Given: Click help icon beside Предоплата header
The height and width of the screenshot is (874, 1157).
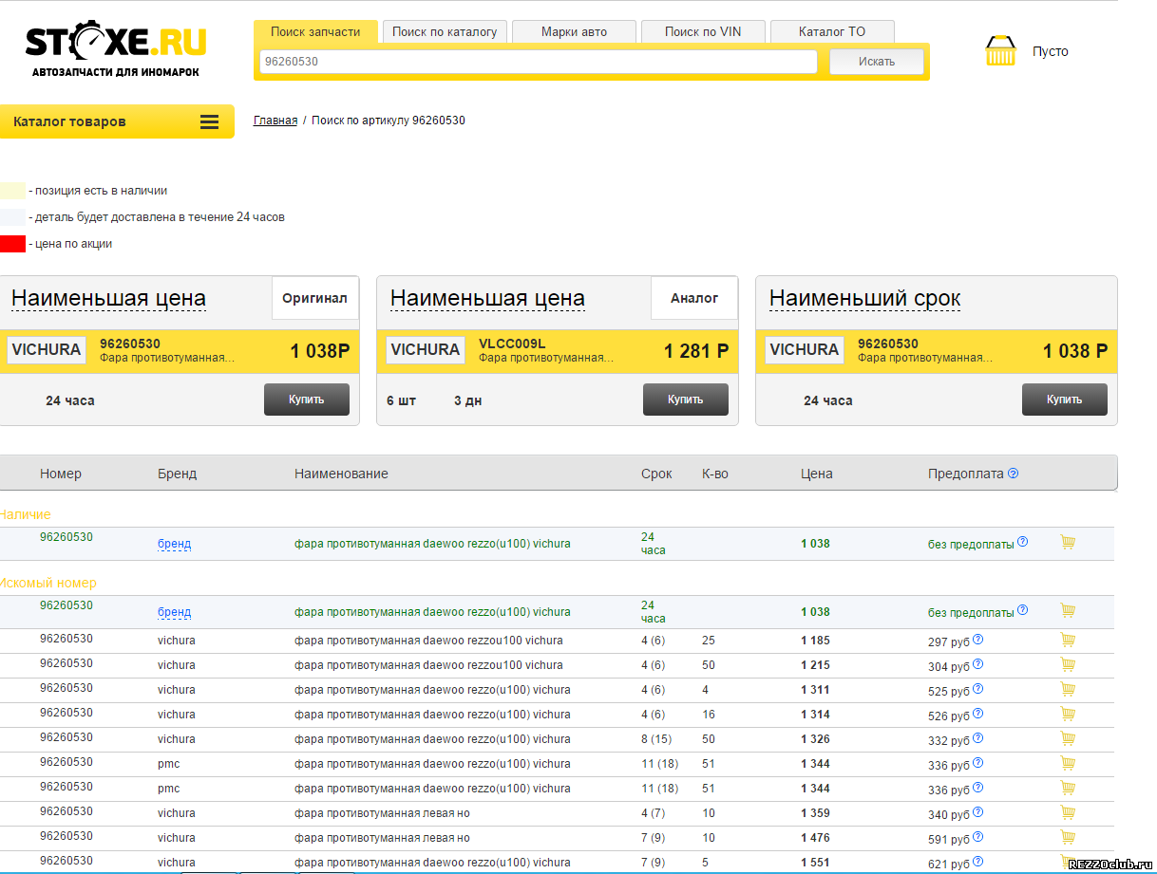Looking at the screenshot, I should pos(1013,474).
